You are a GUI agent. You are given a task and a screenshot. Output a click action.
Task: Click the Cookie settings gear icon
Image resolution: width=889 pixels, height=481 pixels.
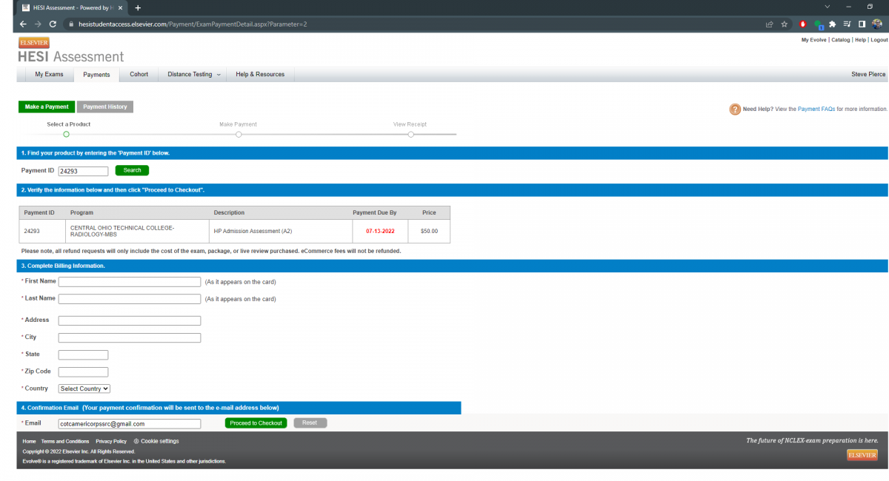pos(136,441)
